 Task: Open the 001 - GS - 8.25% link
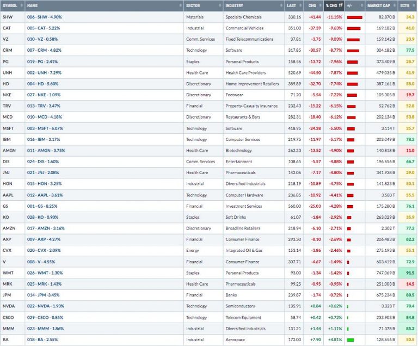click(42, 206)
